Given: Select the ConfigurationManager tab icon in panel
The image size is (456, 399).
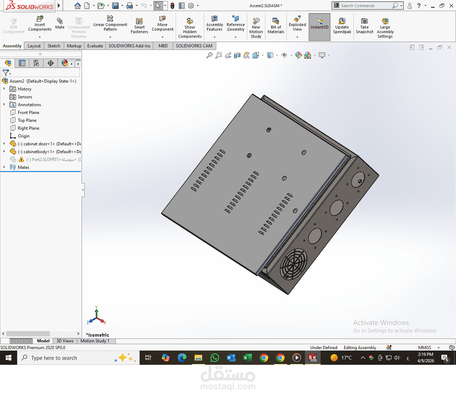Looking at the screenshot, I should click(36, 63).
